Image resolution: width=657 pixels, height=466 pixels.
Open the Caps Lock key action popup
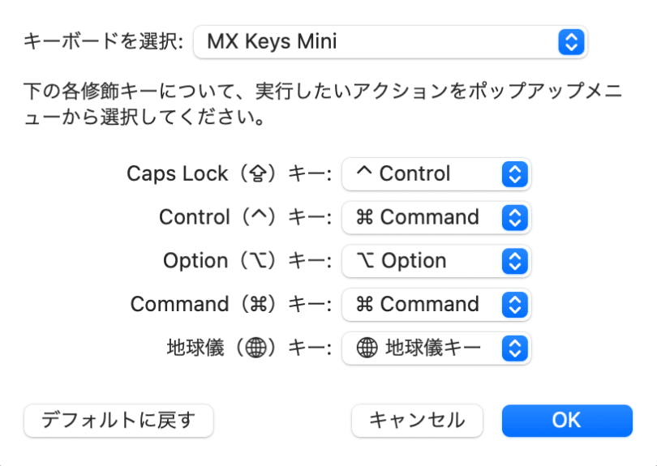point(436,173)
